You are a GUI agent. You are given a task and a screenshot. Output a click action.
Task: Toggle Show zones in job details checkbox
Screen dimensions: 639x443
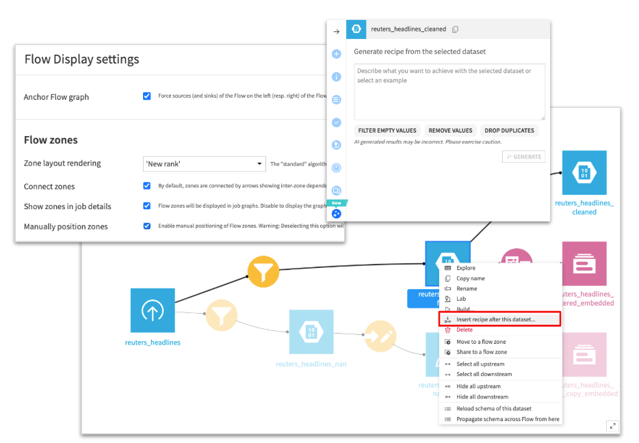pos(146,206)
